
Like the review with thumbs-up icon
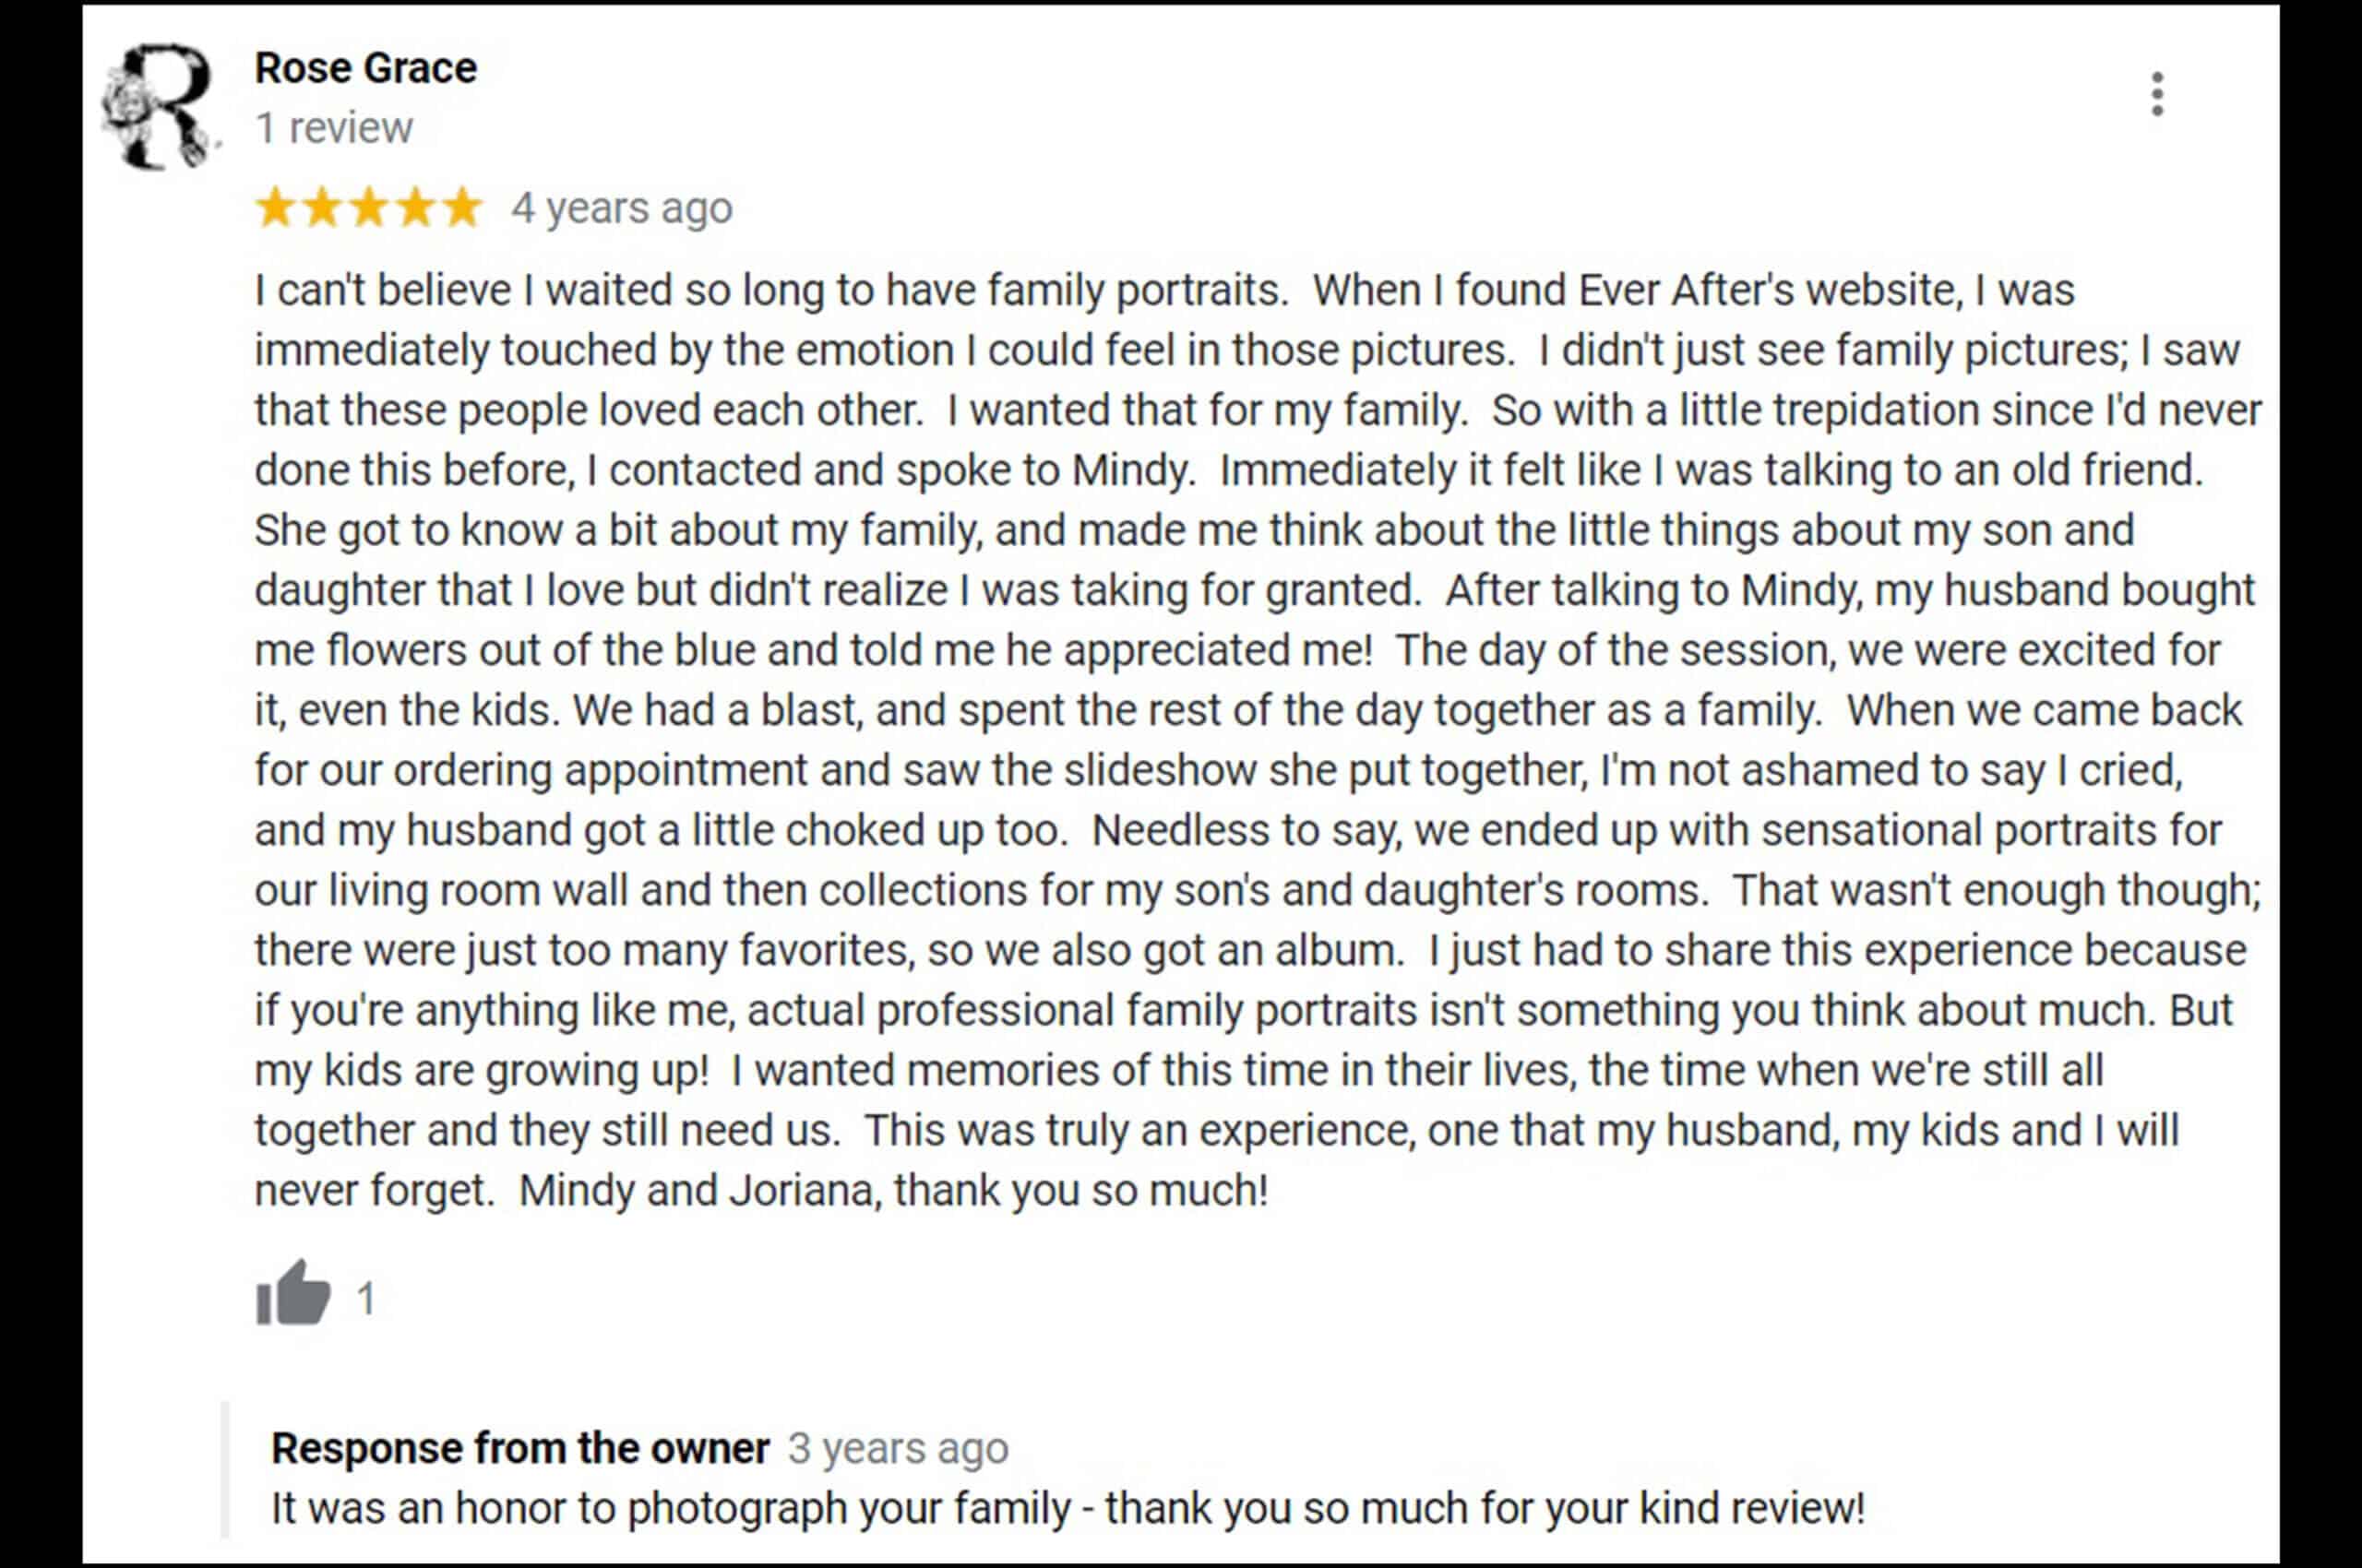click(293, 1292)
